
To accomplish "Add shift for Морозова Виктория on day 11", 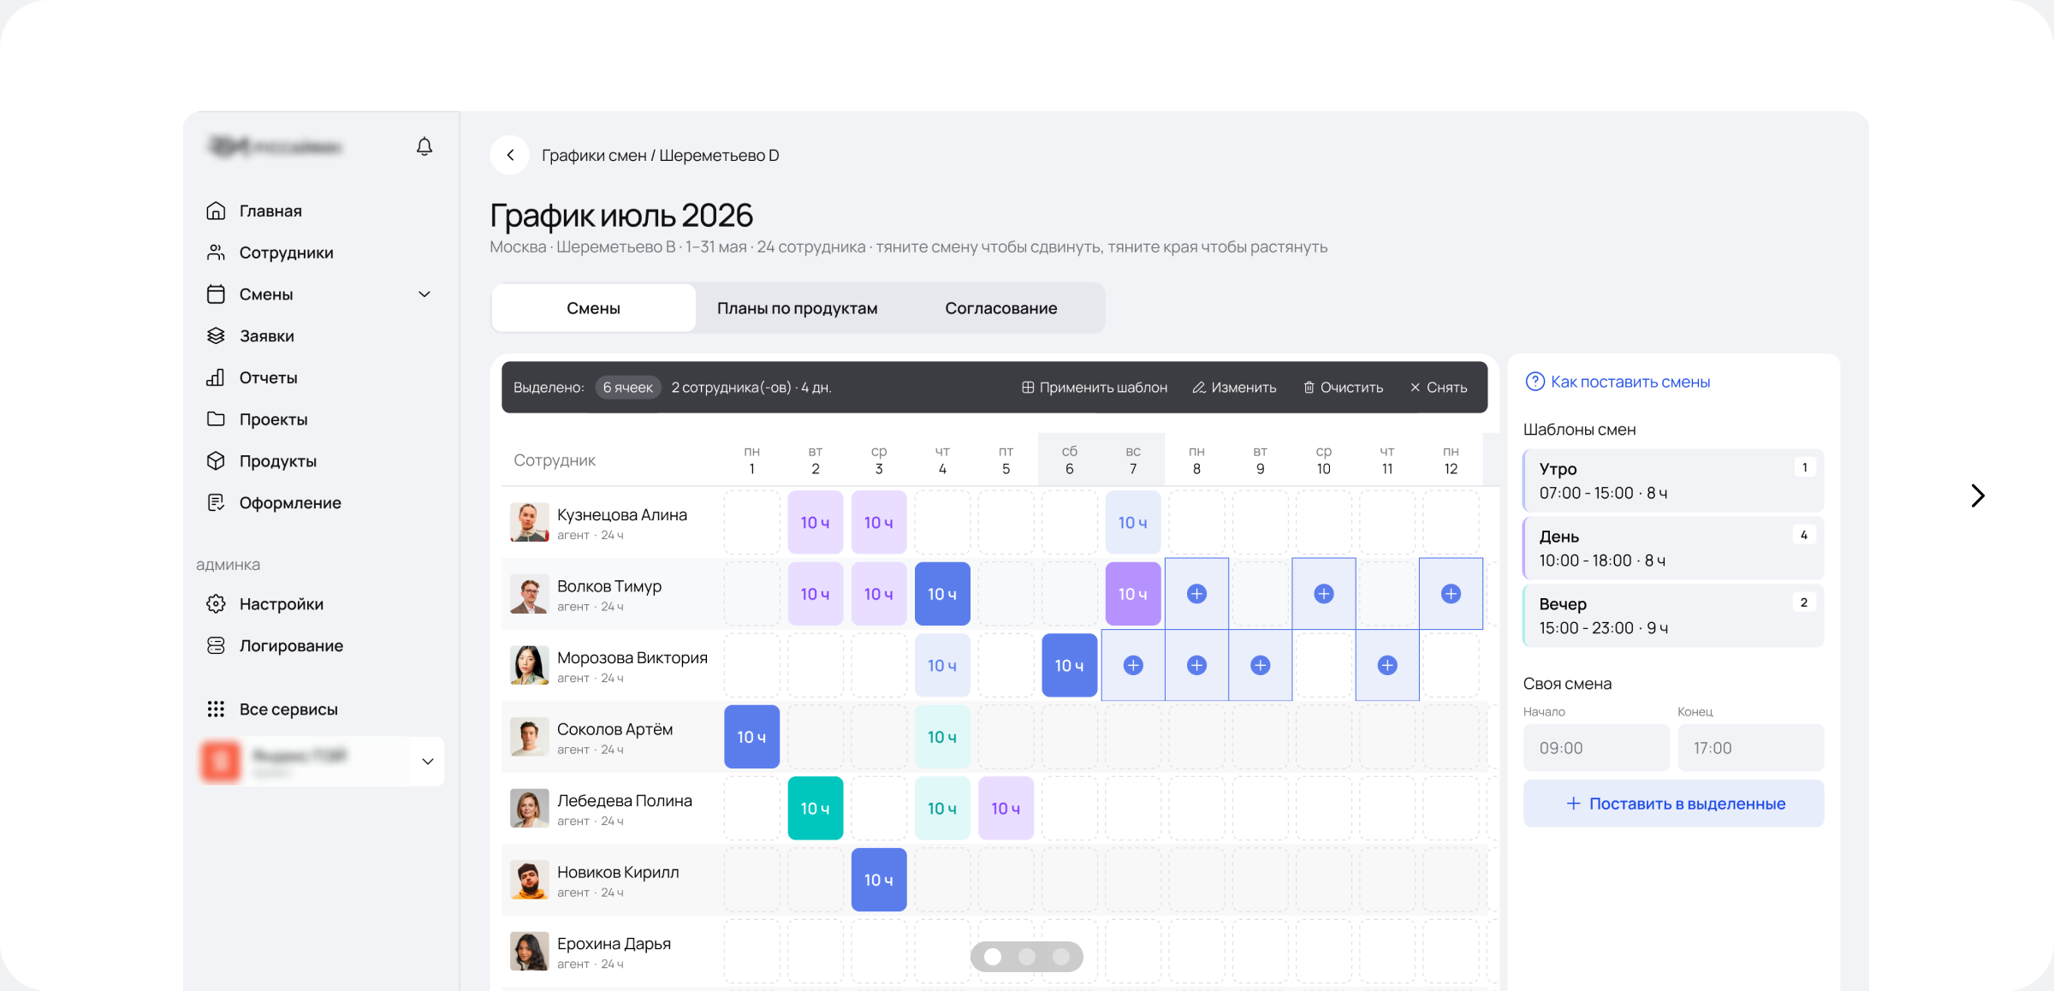I will pos(1387,666).
